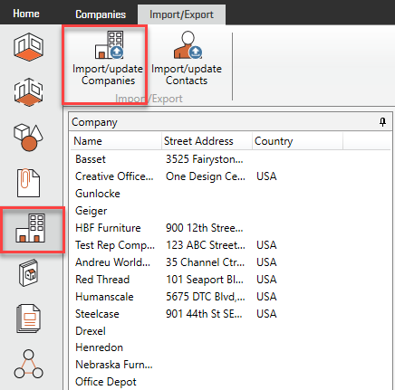Click the connected nodes triangle sidebar icon

pos(28,364)
